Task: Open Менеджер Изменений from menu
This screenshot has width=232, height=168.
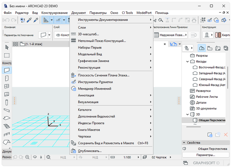Action: [111, 89]
